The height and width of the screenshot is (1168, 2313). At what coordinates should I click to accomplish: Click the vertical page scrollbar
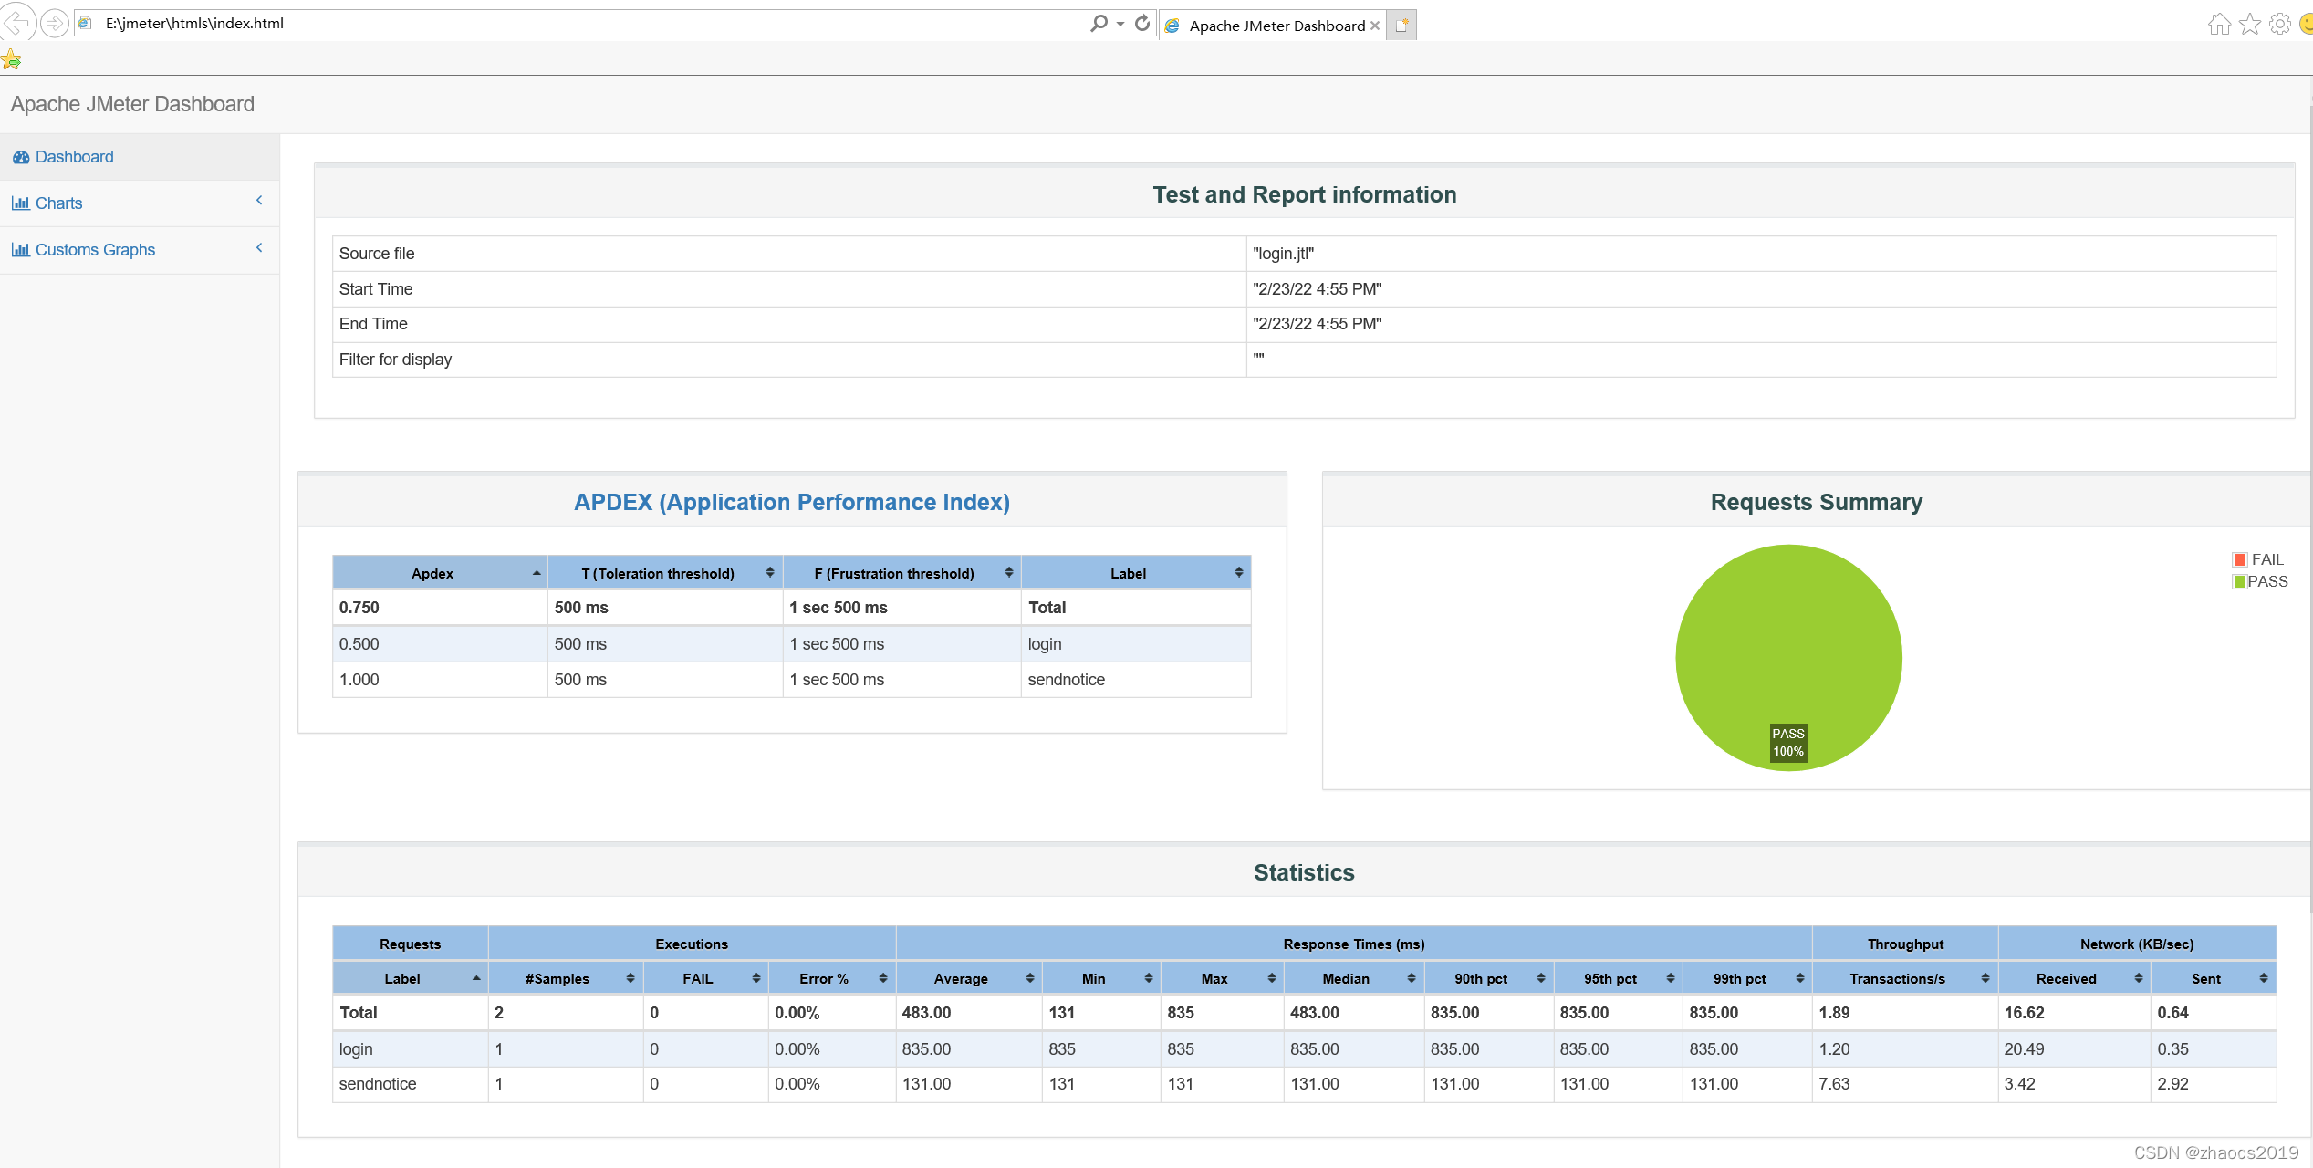click(2309, 511)
